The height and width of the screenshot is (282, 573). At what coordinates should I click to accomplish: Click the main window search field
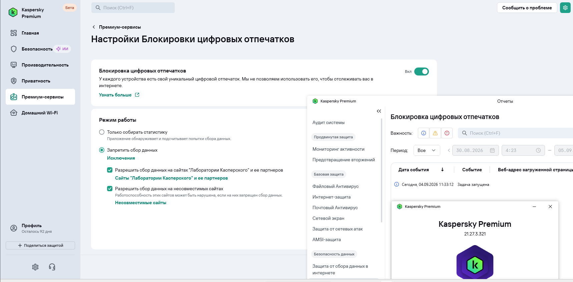pos(133,8)
